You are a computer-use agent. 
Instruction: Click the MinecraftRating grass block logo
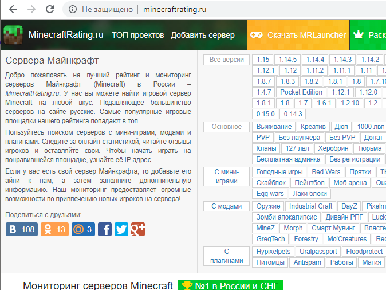tap(14, 35)
